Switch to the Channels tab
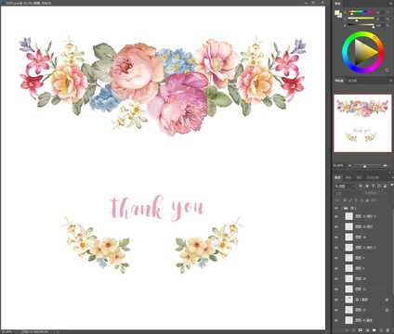The image size is (394, 334). coord(348,177)
